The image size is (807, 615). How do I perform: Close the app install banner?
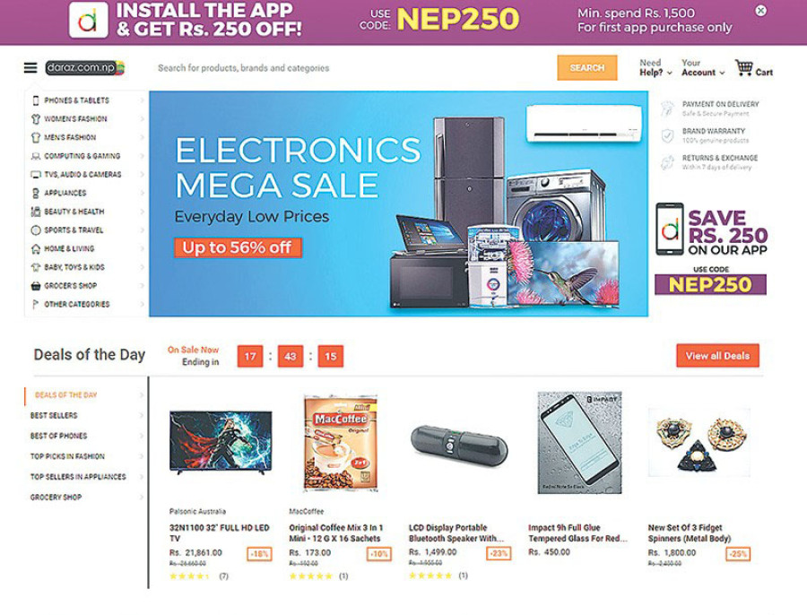(x=760, y=11)
